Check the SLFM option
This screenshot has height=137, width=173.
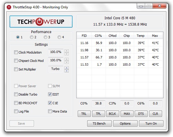coord(50,86)
